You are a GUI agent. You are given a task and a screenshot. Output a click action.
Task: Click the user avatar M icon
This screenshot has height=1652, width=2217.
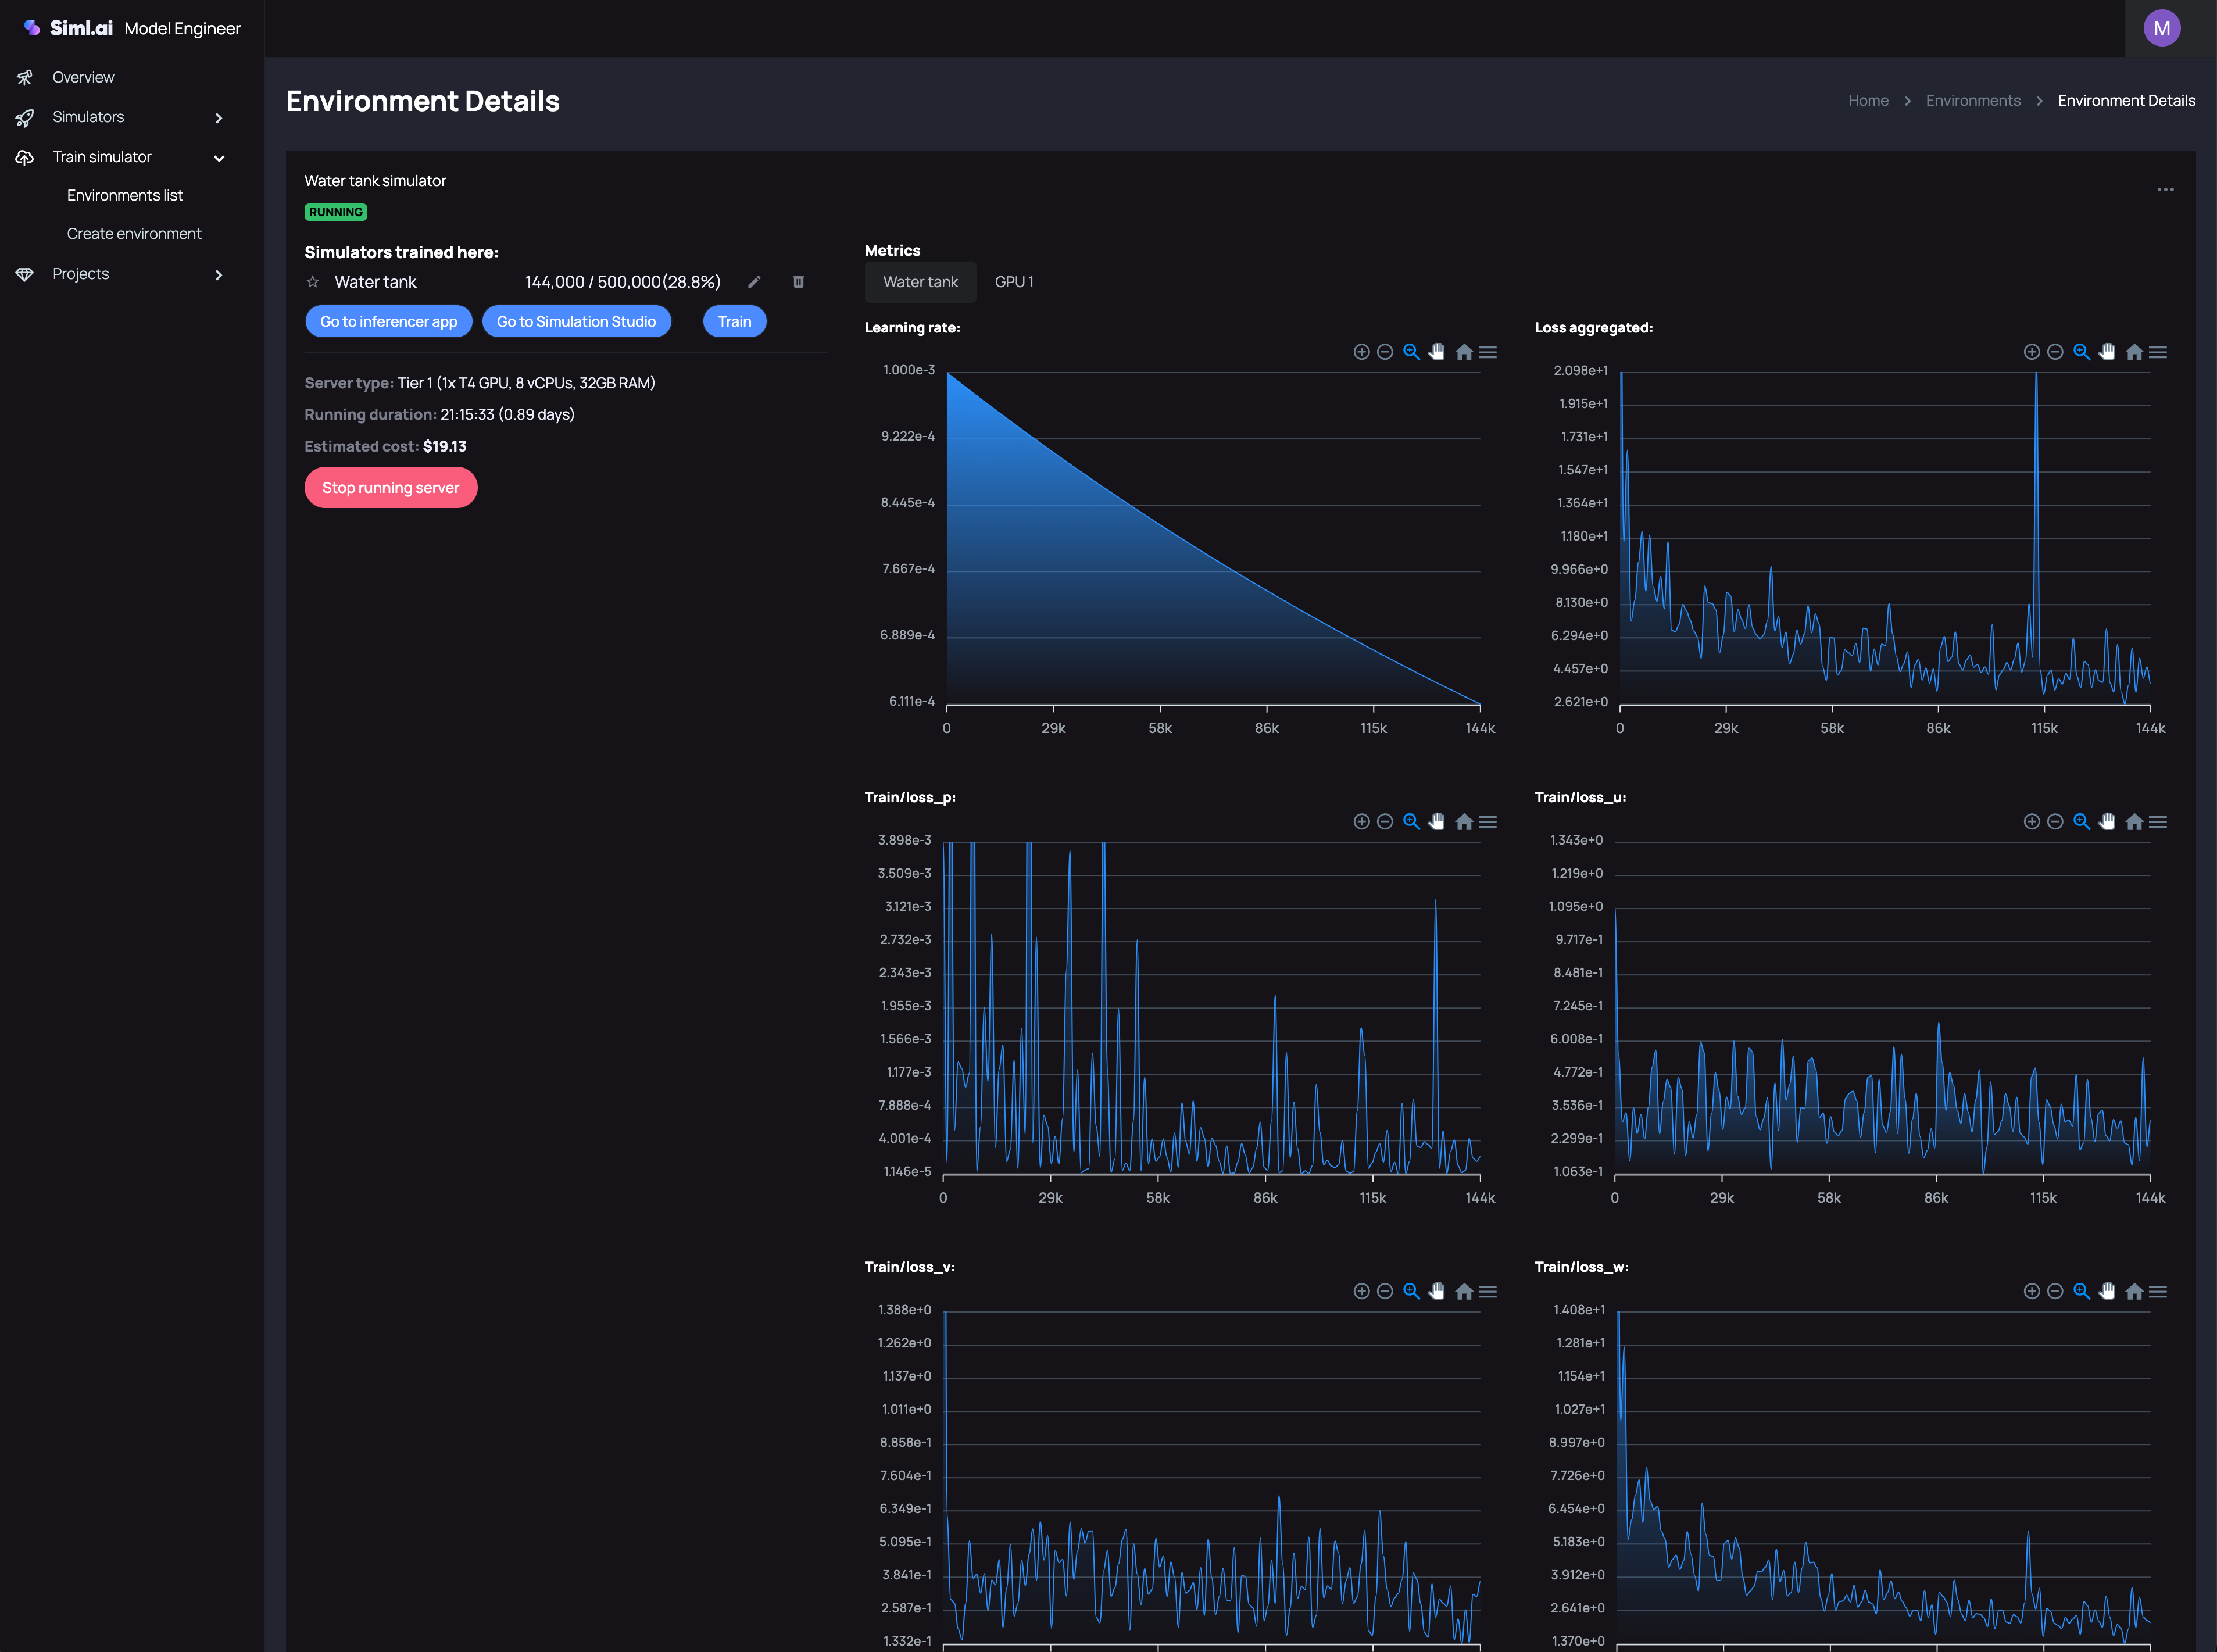2161,28
